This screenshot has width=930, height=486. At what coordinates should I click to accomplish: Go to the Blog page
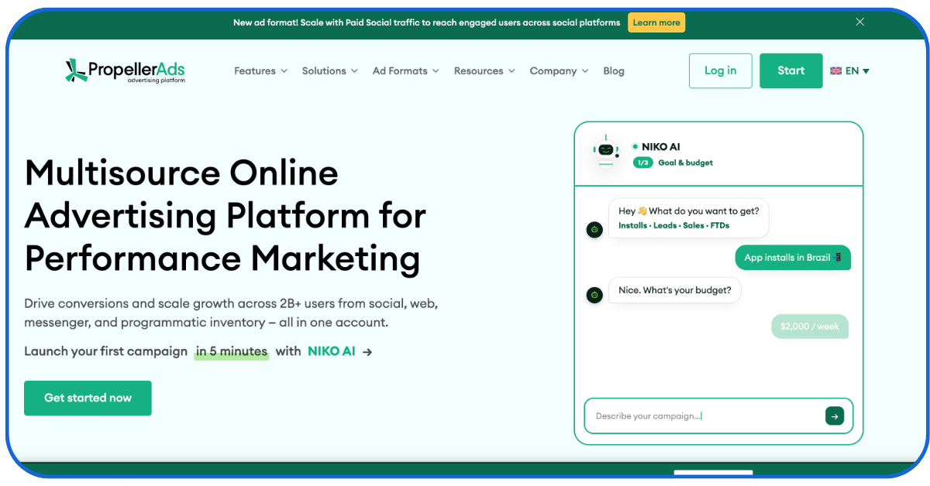point(614,70)
